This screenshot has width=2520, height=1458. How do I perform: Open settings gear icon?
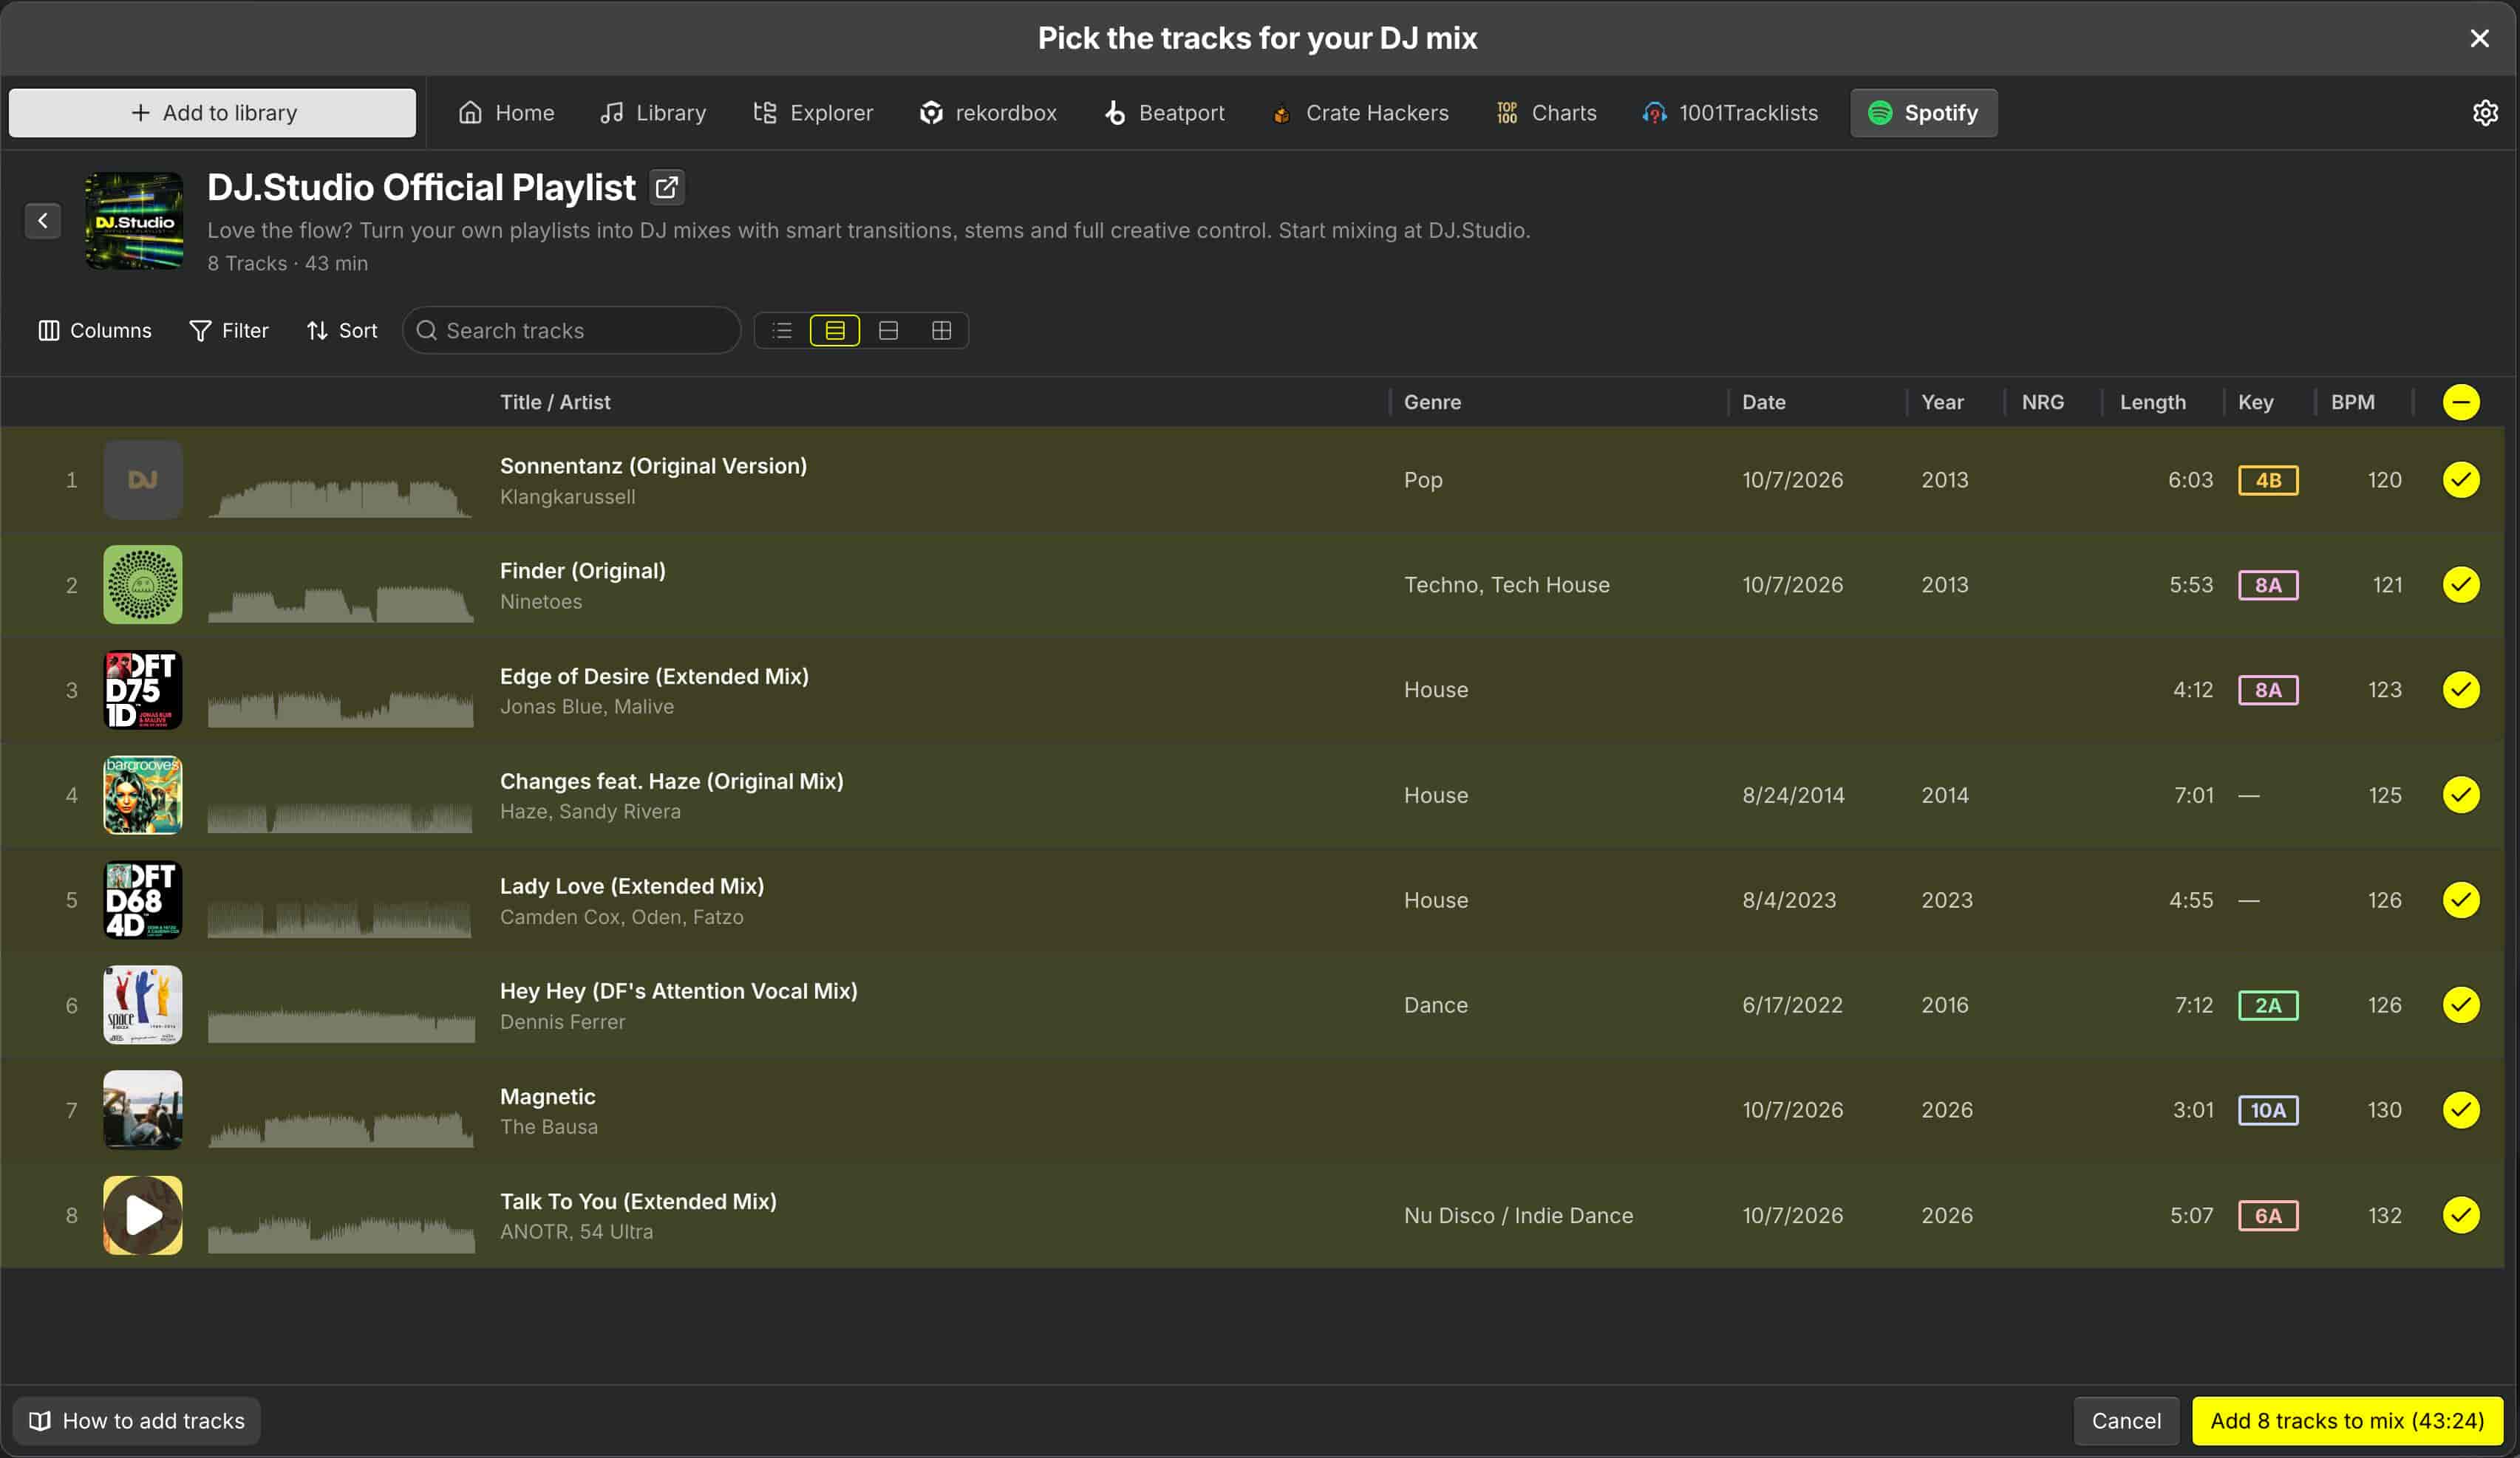pyautogui.click(x=2485, y=113)
